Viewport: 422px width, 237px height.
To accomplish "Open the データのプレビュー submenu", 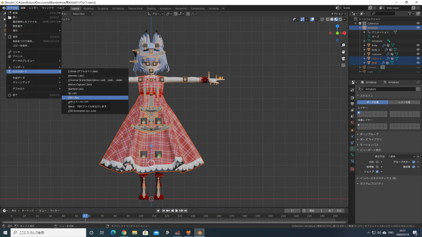I will coord(34,61).
